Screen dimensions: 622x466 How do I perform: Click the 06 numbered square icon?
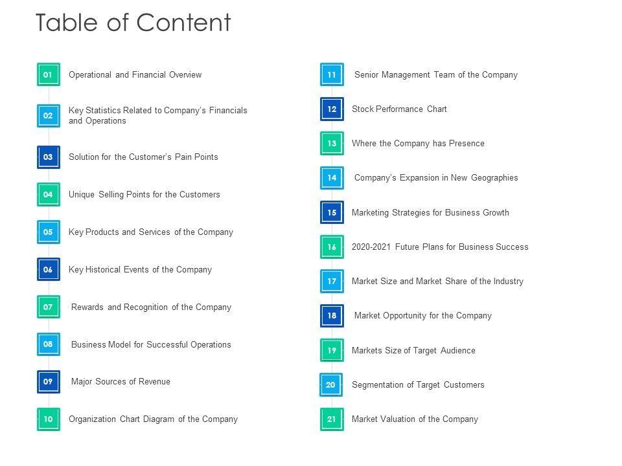[x=48, y=270]
